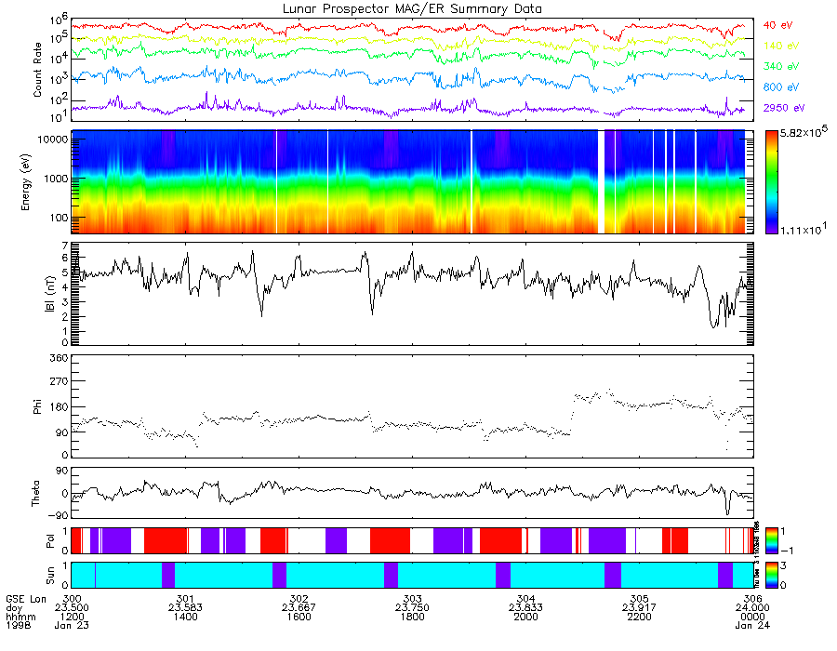This screenshot has width=837, height=651.
Task: Click the 2950 eV purple legend label
Action: (x=784, y=108)
